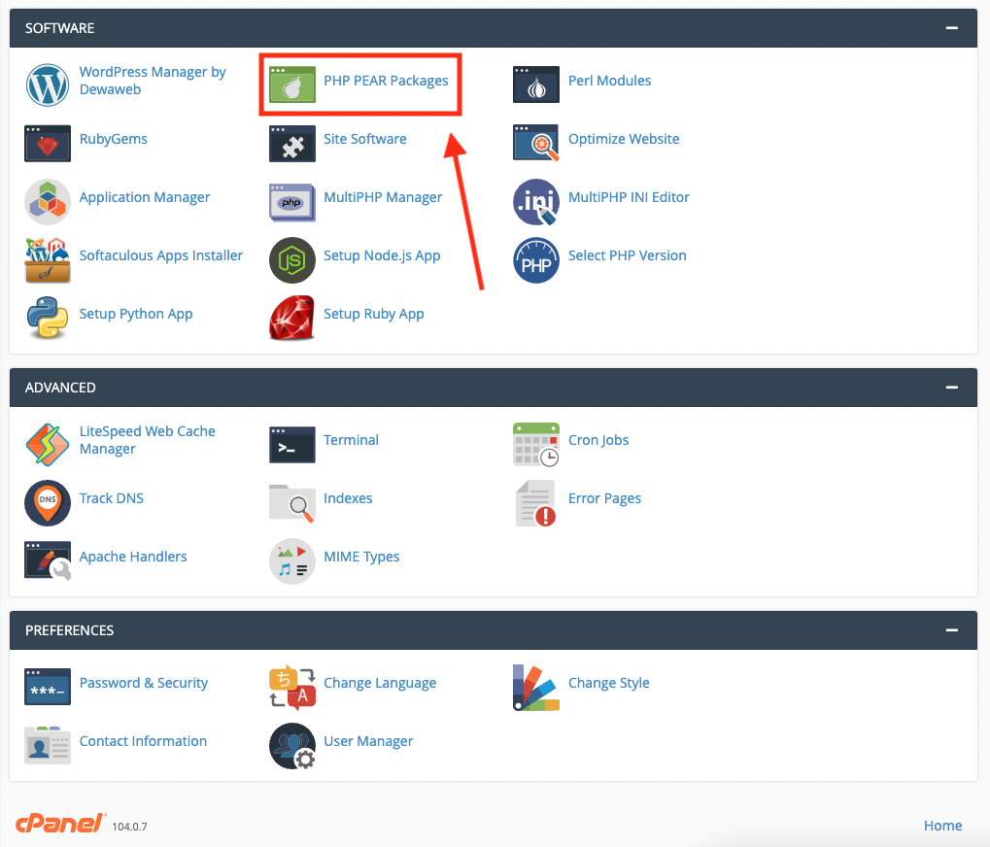Click the Setup Ruby App ruby icon

point(292,318)
